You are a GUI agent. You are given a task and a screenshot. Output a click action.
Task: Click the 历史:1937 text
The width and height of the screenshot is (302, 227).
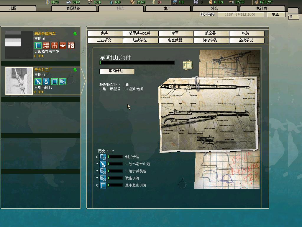106,151
